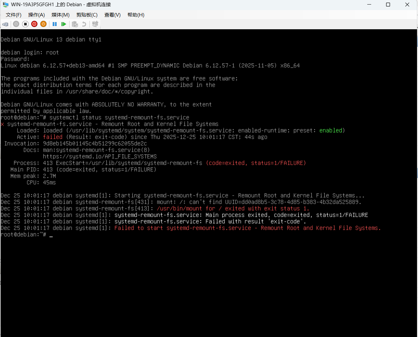Click the 'Linux debian 6.12.57+deb13-amd64' kernel line
Viewport: 418px width, 337px height.
coord(150,66)
